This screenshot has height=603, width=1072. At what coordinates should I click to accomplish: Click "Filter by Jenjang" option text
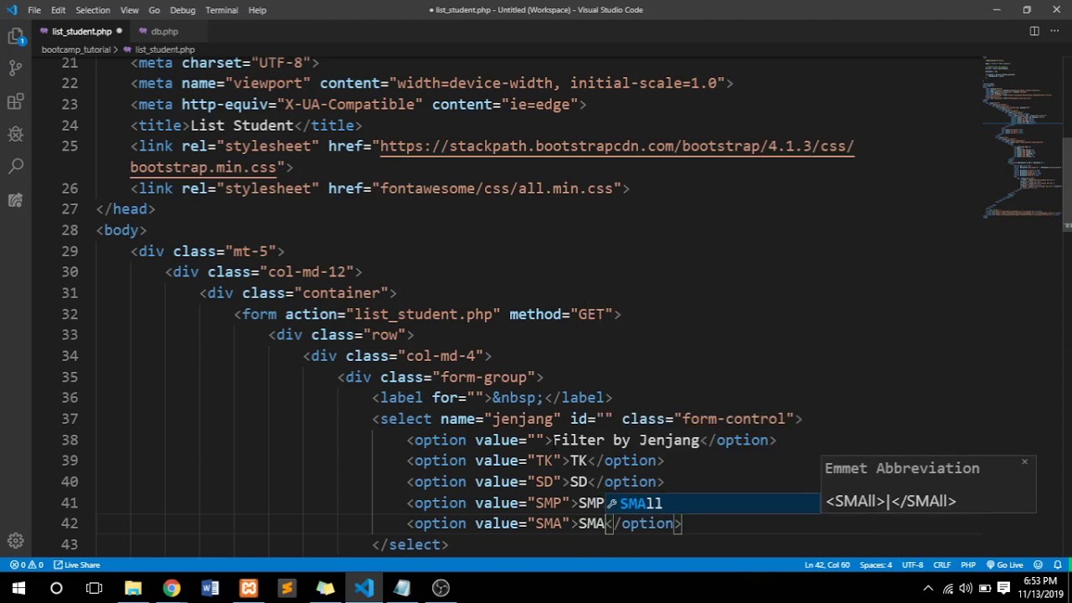point(626,440)
